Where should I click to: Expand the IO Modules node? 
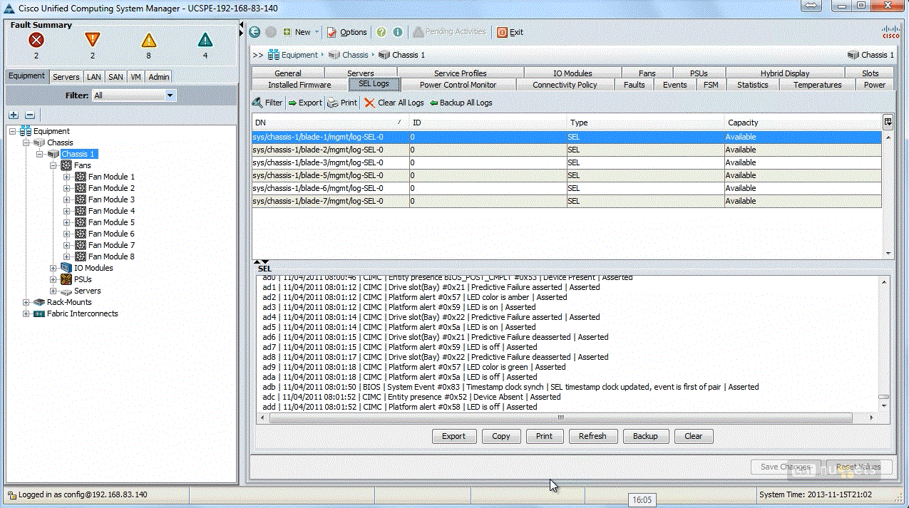point(53,268)
